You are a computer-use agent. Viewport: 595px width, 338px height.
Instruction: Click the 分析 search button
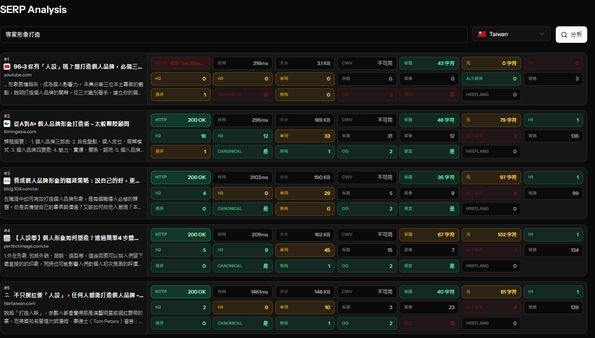coord(571,35)
